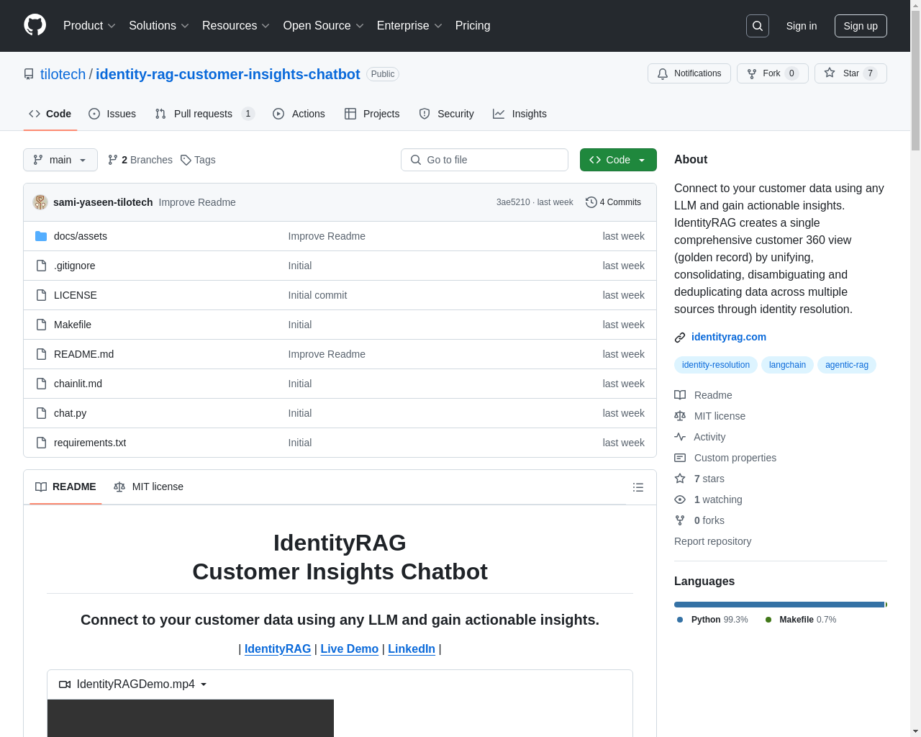Click the GitHub logo icon
The width and height of the screenshot is (921, 737).
[35, 25]
